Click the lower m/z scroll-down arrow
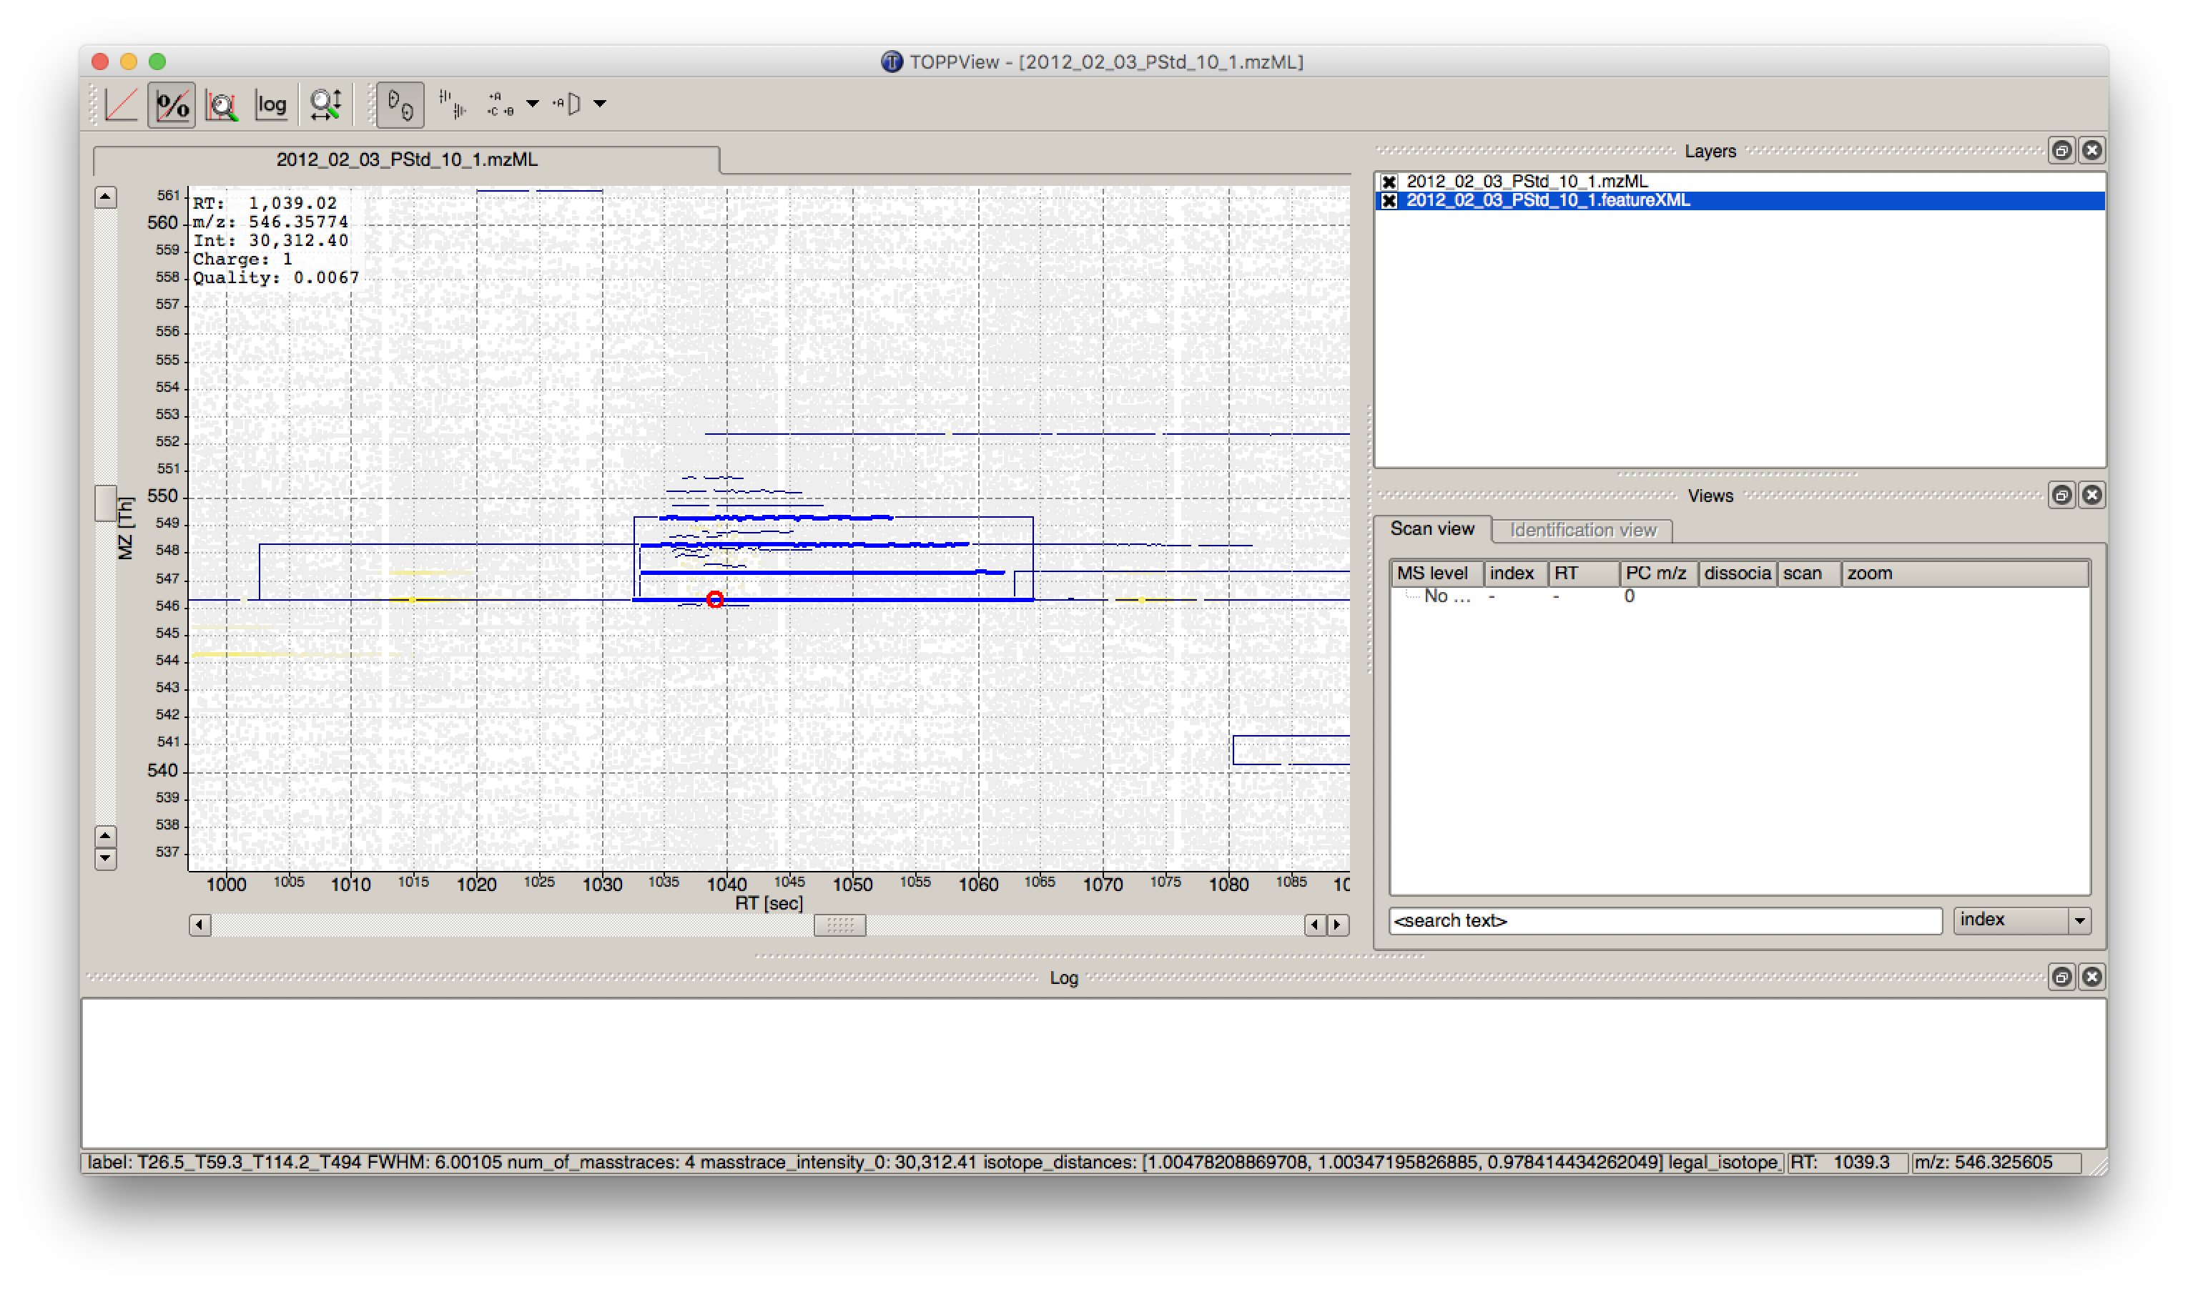This screenshot has height=1290, width=2188. (x=105, y=860)
